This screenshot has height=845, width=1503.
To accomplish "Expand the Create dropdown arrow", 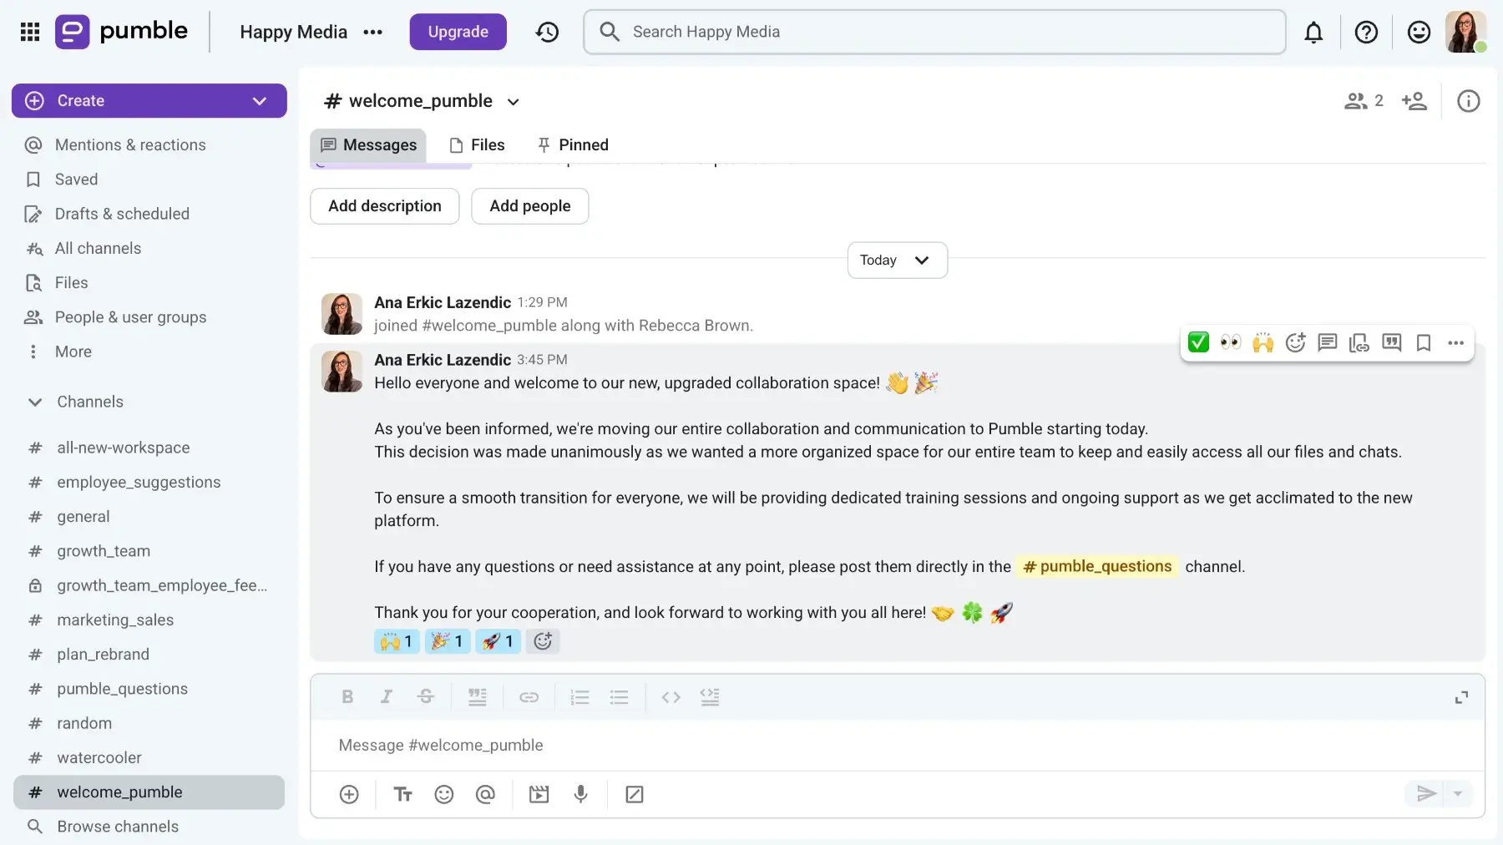I will [x=260, y=101].
